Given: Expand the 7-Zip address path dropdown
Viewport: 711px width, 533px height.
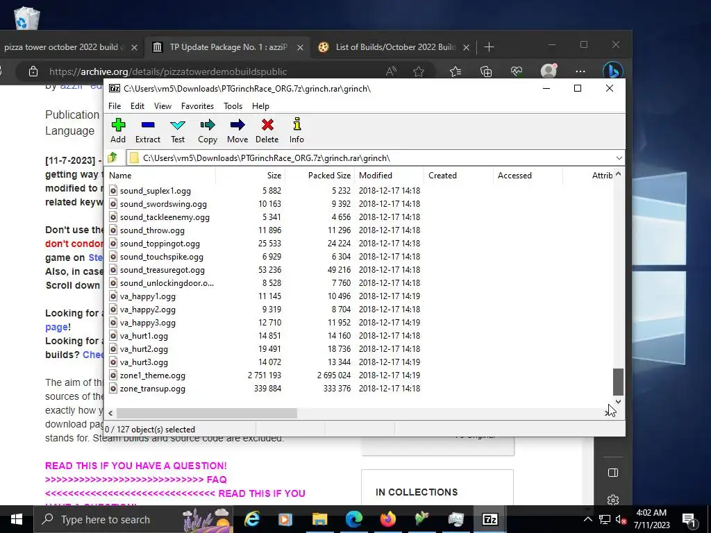Looking at the screenshot, I should click(619, 158).
